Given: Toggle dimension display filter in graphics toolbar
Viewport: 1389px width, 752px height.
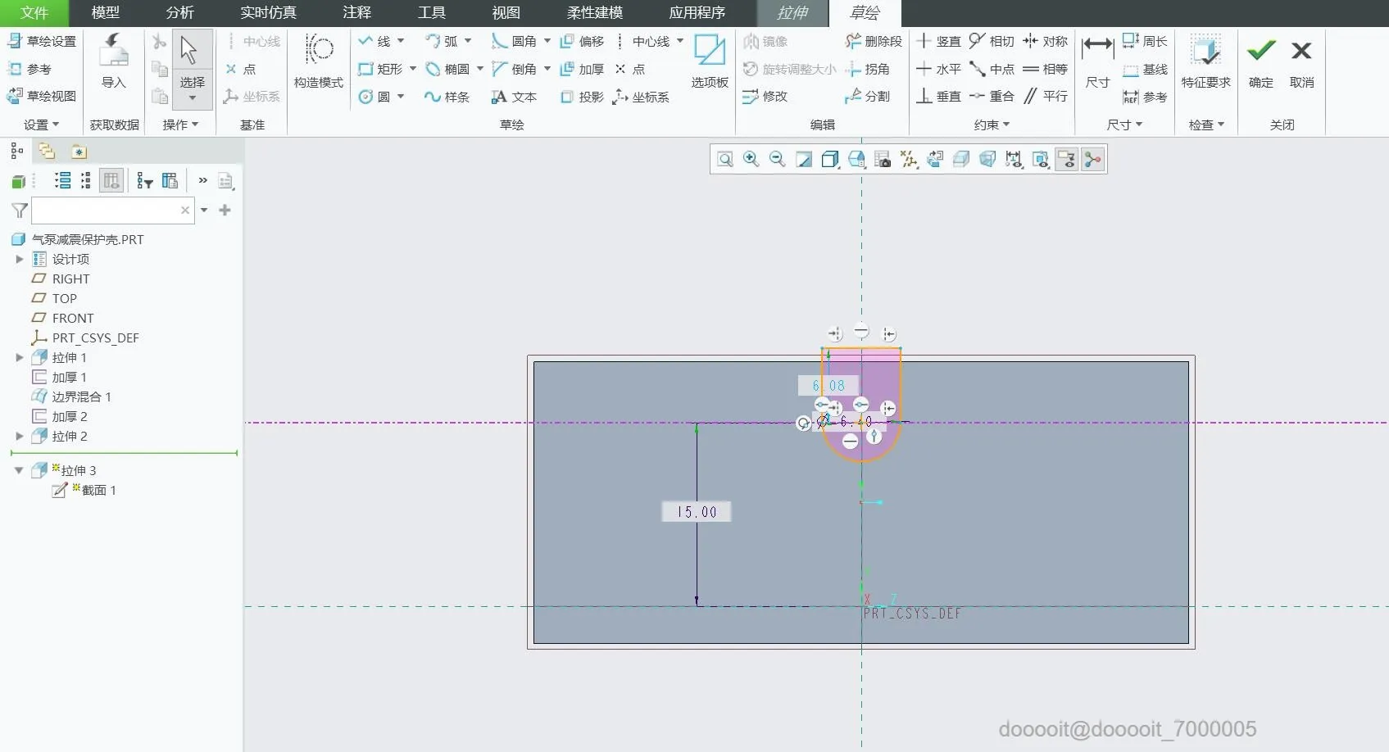Looking at the screenshot, I should point(1015,160).
